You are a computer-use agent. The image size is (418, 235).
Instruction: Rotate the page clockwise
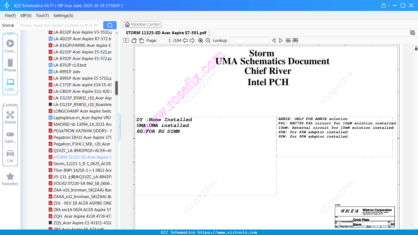click(141, 40)
